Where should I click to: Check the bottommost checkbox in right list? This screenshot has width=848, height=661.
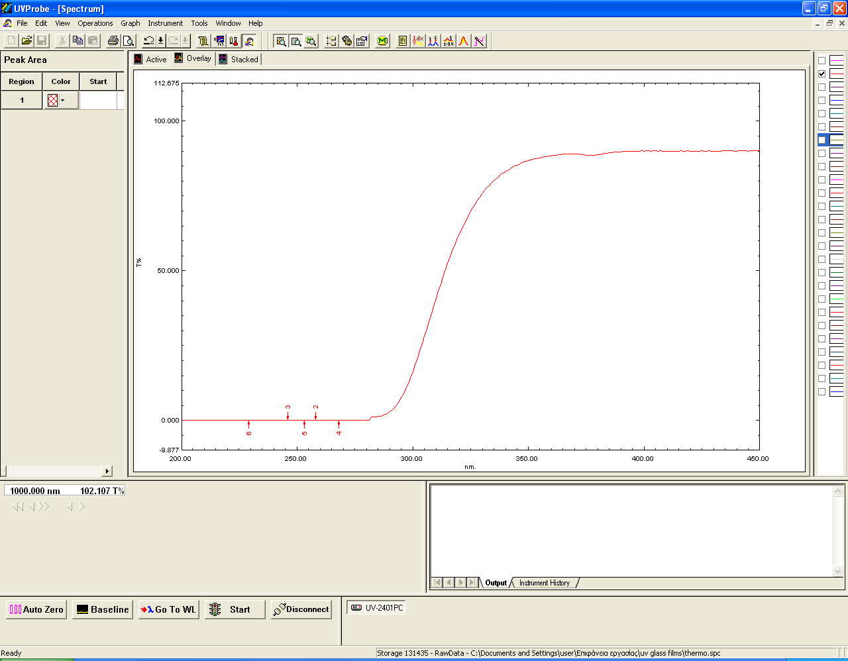tap(821, 391)
